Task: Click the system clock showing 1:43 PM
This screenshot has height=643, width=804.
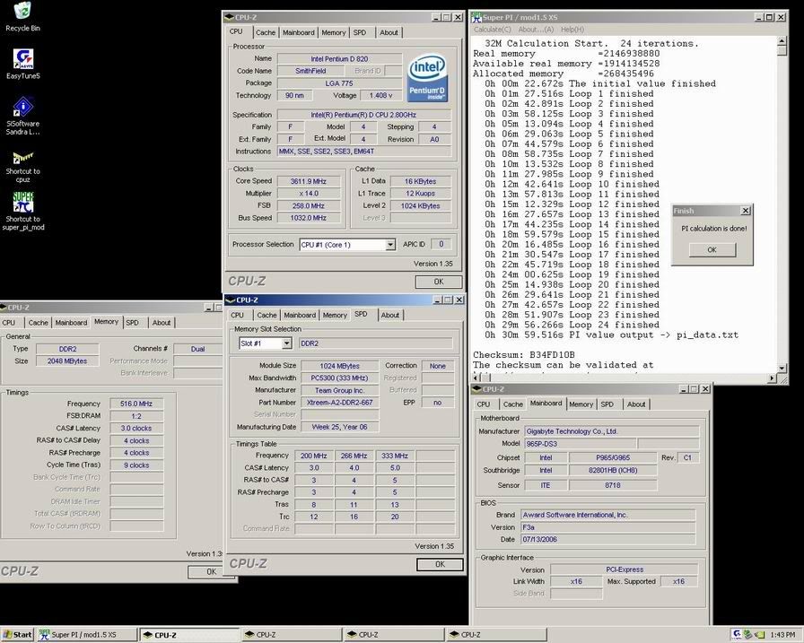Action: tap(783, 634)
